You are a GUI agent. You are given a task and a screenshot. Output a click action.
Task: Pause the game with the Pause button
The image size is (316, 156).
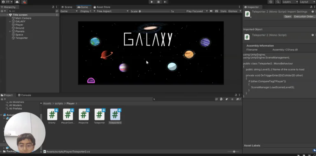point(158,2)
